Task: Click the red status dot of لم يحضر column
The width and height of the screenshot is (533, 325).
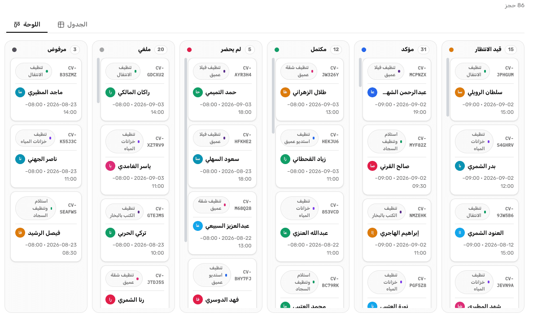Action: [x=189, y=50]
